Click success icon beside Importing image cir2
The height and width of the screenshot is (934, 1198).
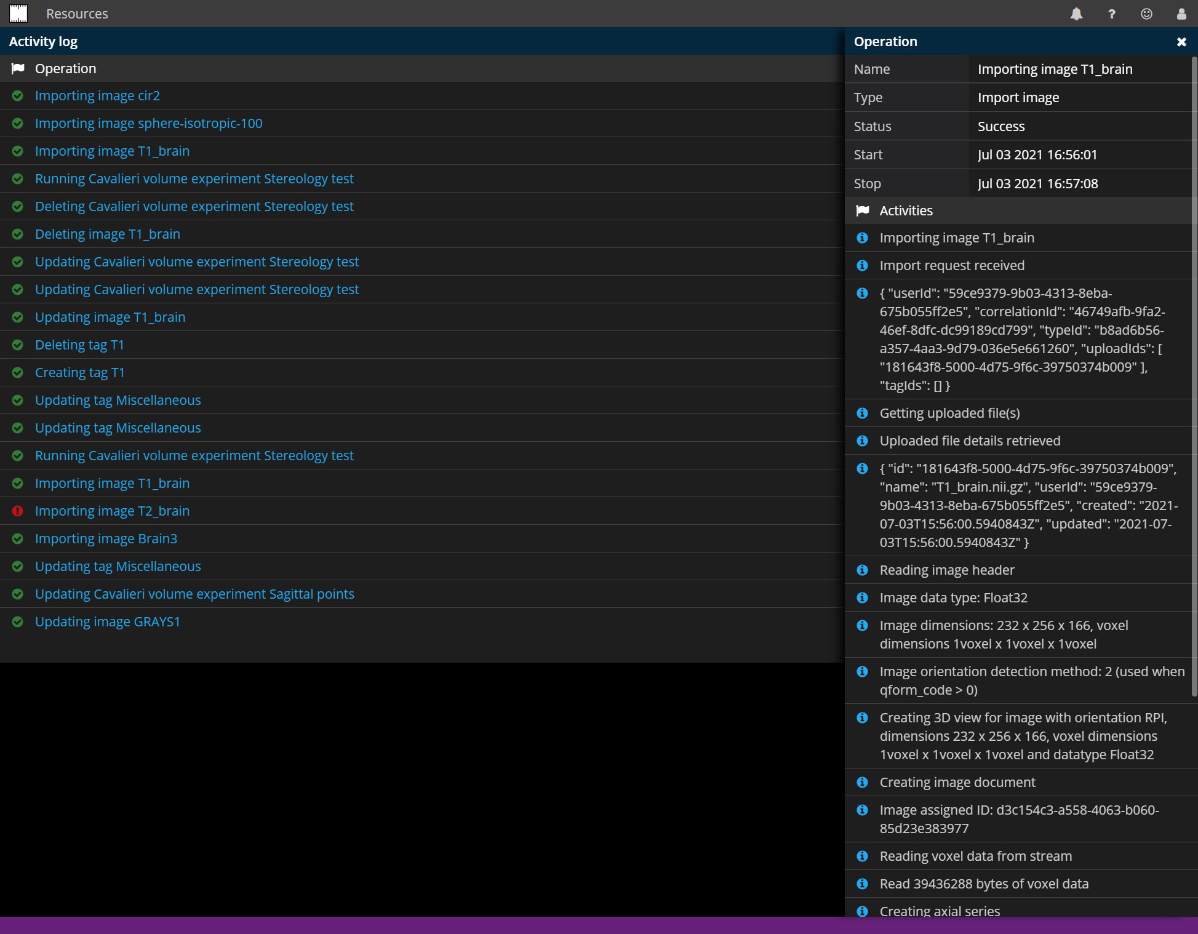(x=18, y=95)
